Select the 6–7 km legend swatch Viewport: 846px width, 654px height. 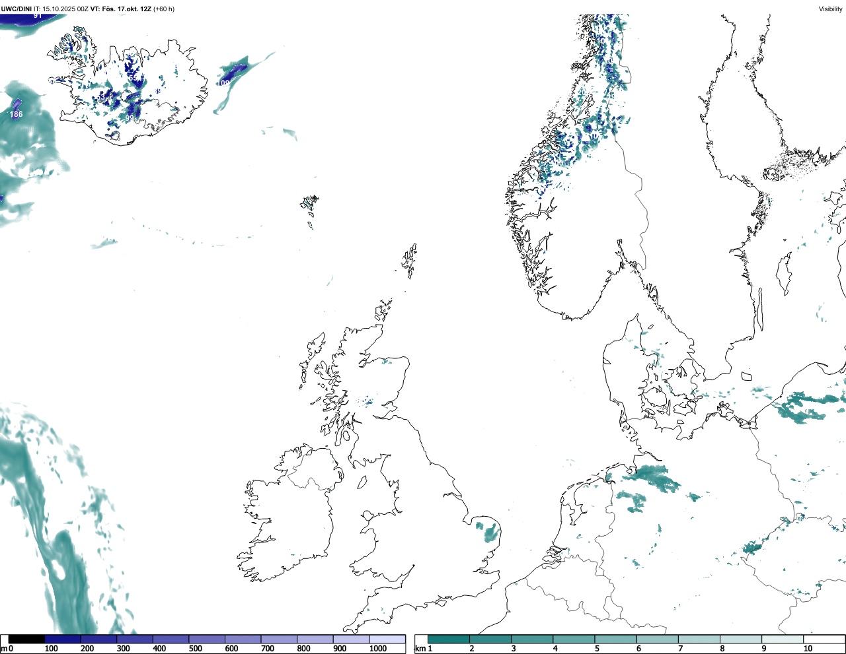click(x=658, y=639)
